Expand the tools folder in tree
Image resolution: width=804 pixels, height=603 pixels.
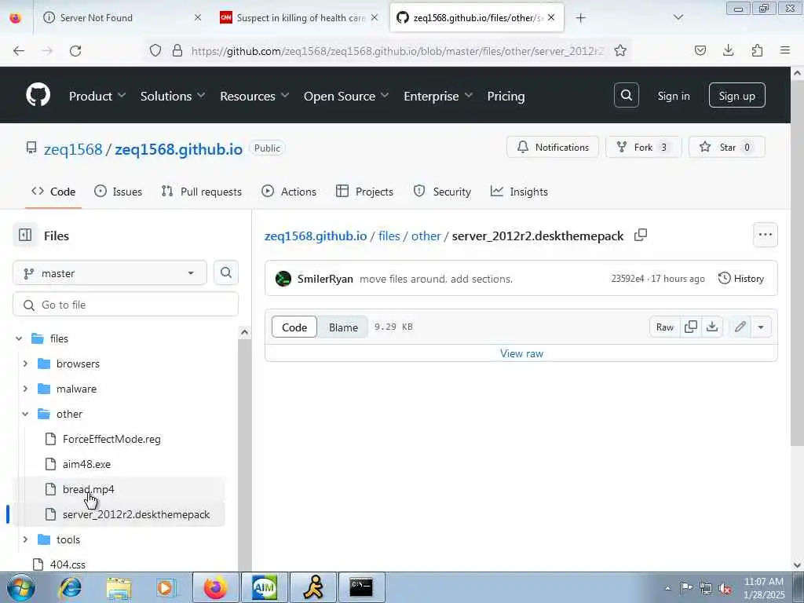25,539
